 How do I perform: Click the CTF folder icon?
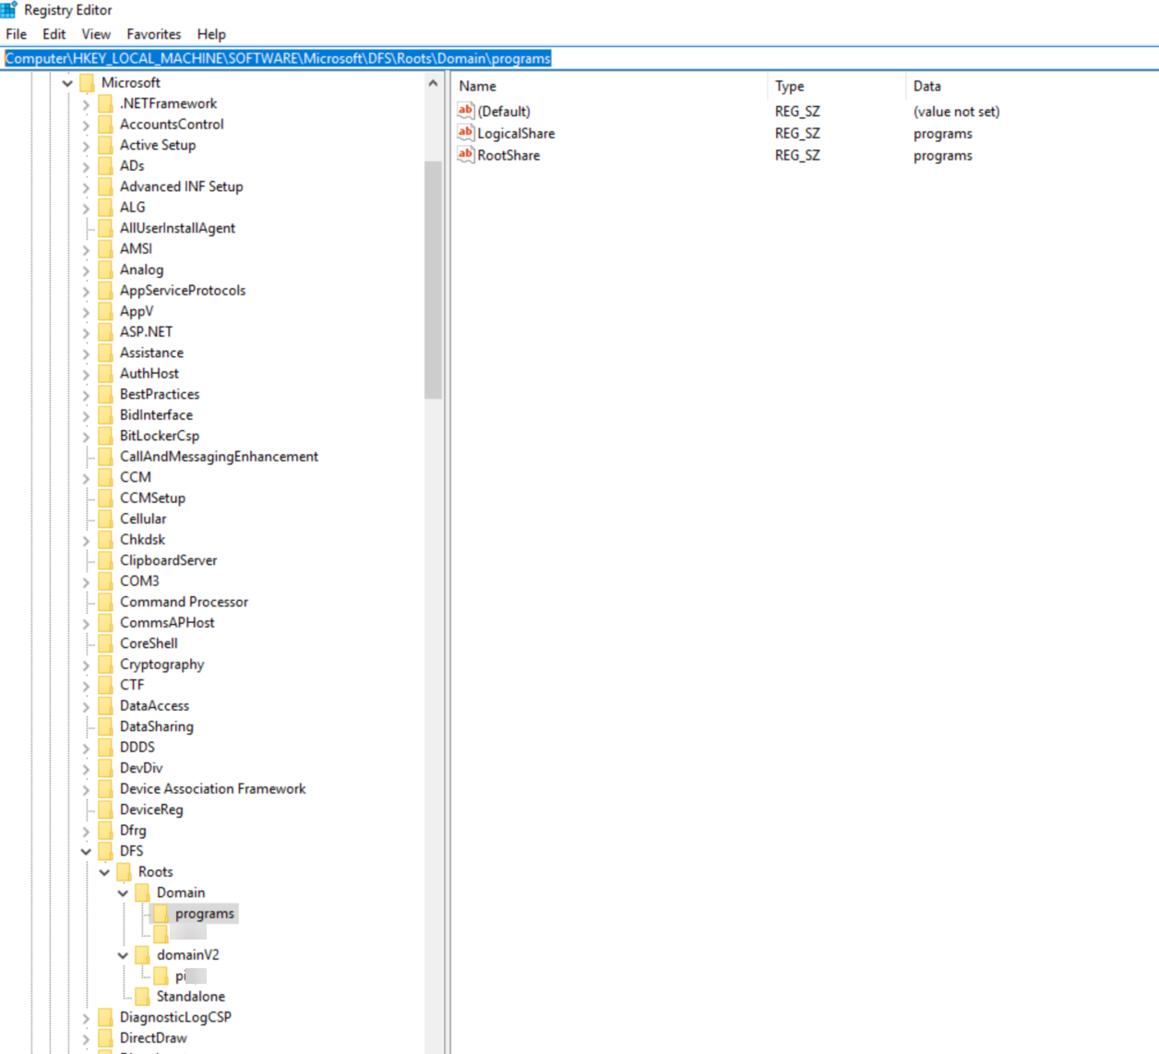106,685
